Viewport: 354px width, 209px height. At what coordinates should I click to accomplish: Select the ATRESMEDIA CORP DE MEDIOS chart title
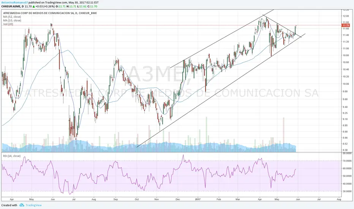pos(50,13)
